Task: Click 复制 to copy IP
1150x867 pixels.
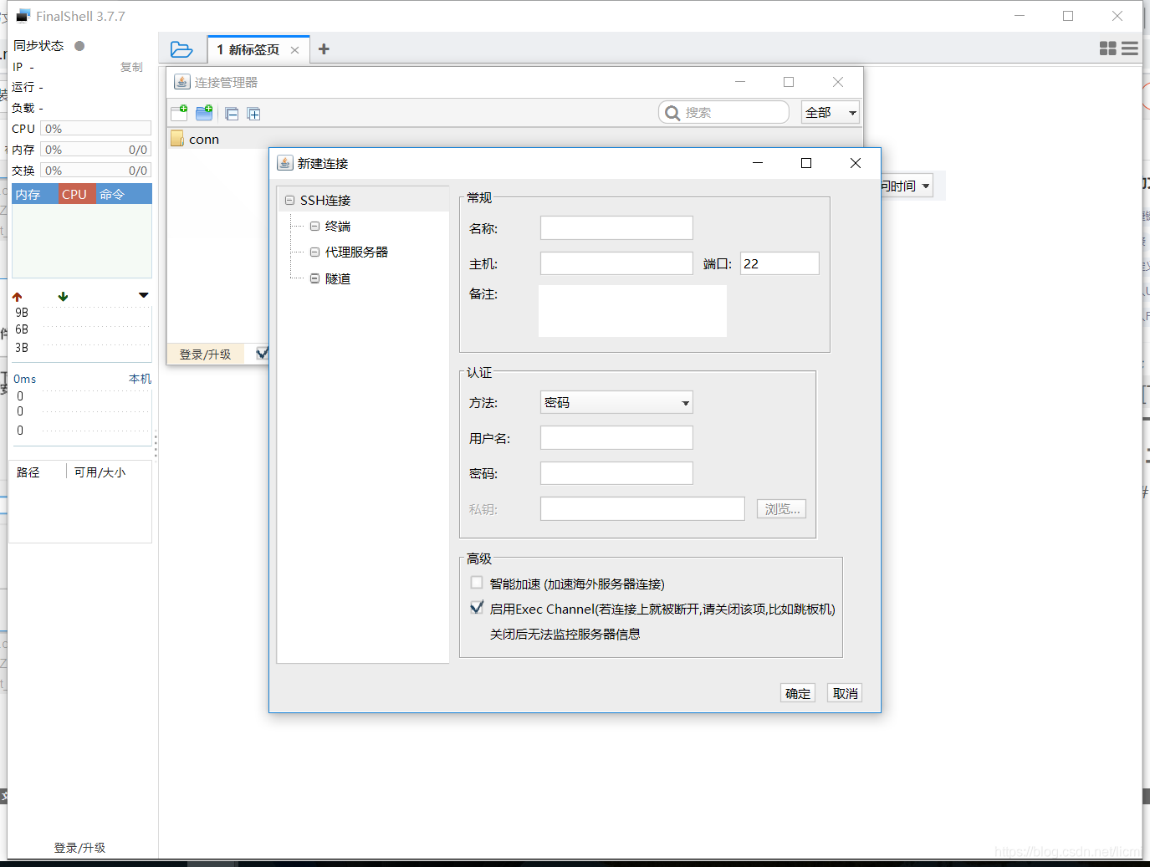Action: [x=131, y=67]
